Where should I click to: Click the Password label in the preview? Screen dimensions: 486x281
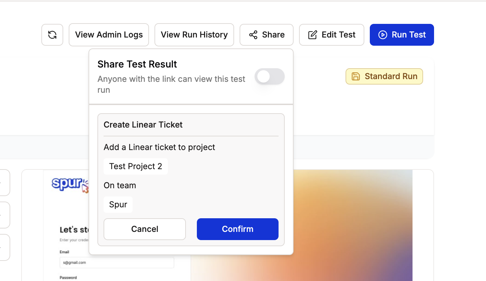click(x=68, y=278)
